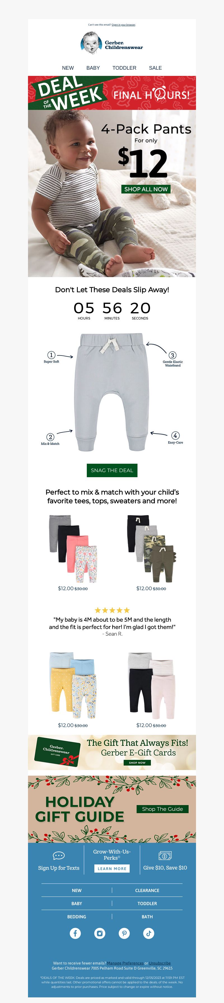Image resolution: width=224 pixels, height=1003 pixels.
Task: Click the Sign Up for Texts chat icon
Action: 59,855
